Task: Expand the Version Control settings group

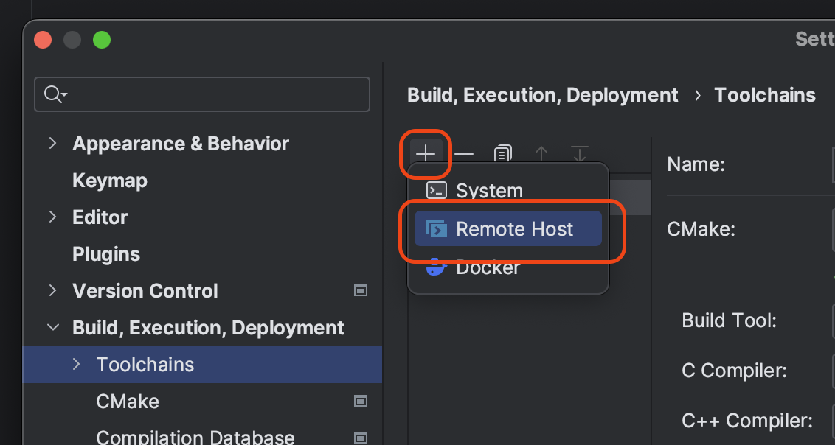Action: click(x=52, y=291)
